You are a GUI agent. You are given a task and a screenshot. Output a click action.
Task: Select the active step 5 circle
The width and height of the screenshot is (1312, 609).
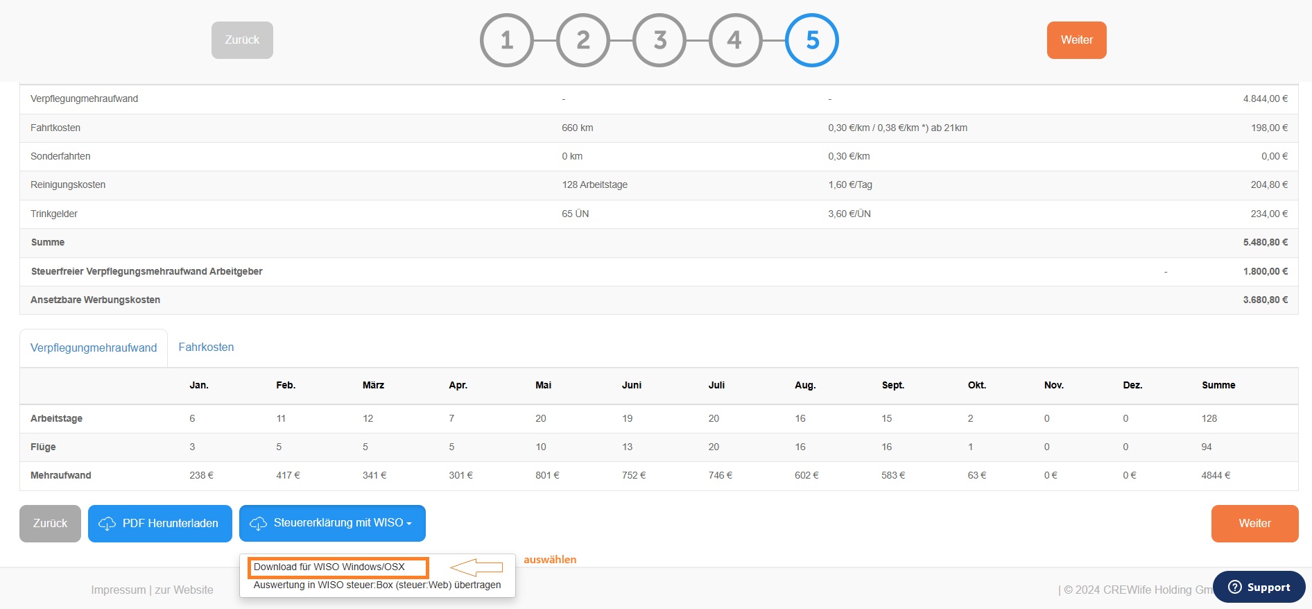tap(812, 40)
